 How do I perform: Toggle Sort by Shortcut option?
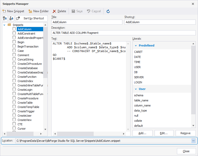point(31,18)
